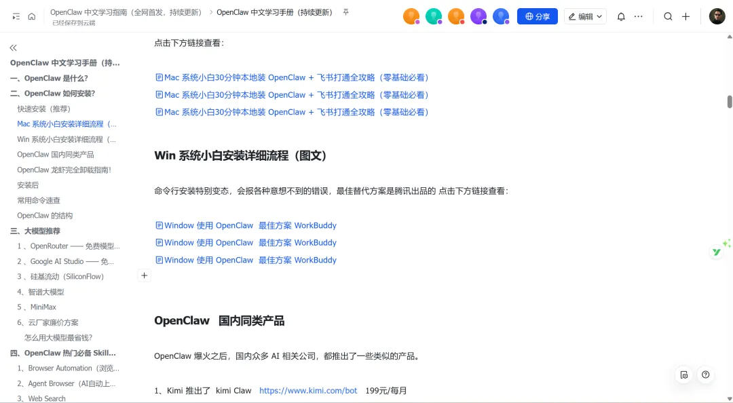Select outline item 4、智谱大模型
733x403 pixels.
pos(40,292)
